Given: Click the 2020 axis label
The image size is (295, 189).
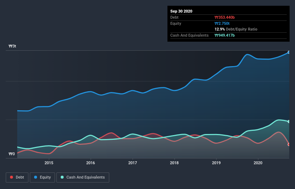Looking at the screenshot, I should coord(258,163).
